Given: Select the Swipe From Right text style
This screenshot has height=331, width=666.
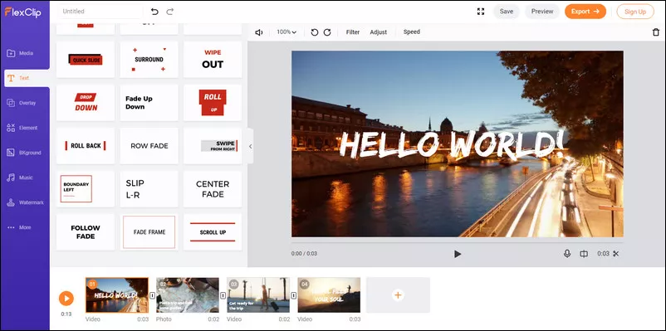Looking at the screenshot, I should [213, 146].
